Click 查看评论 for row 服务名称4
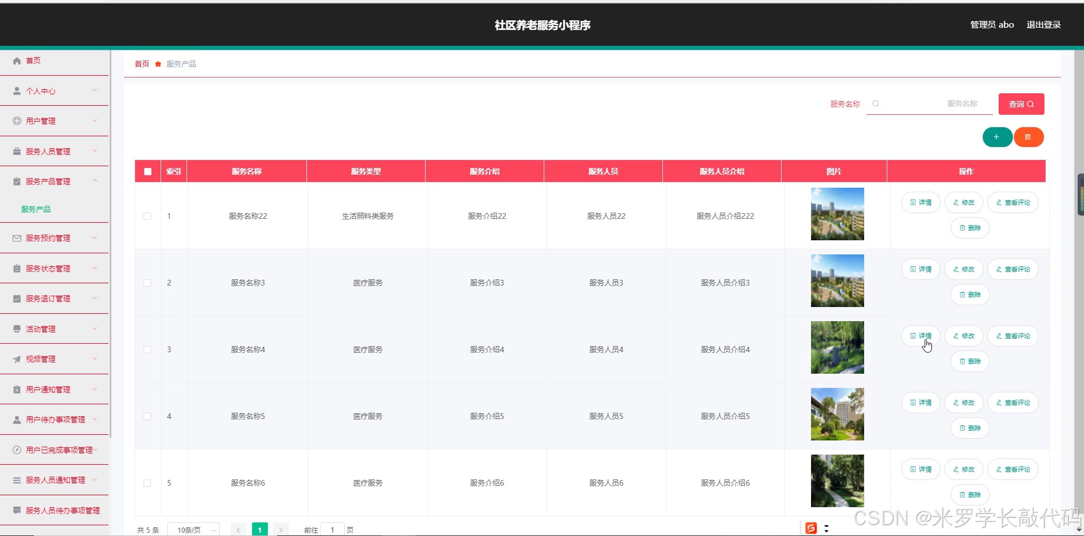The image size is (1084, 536). click(1013, 336)
